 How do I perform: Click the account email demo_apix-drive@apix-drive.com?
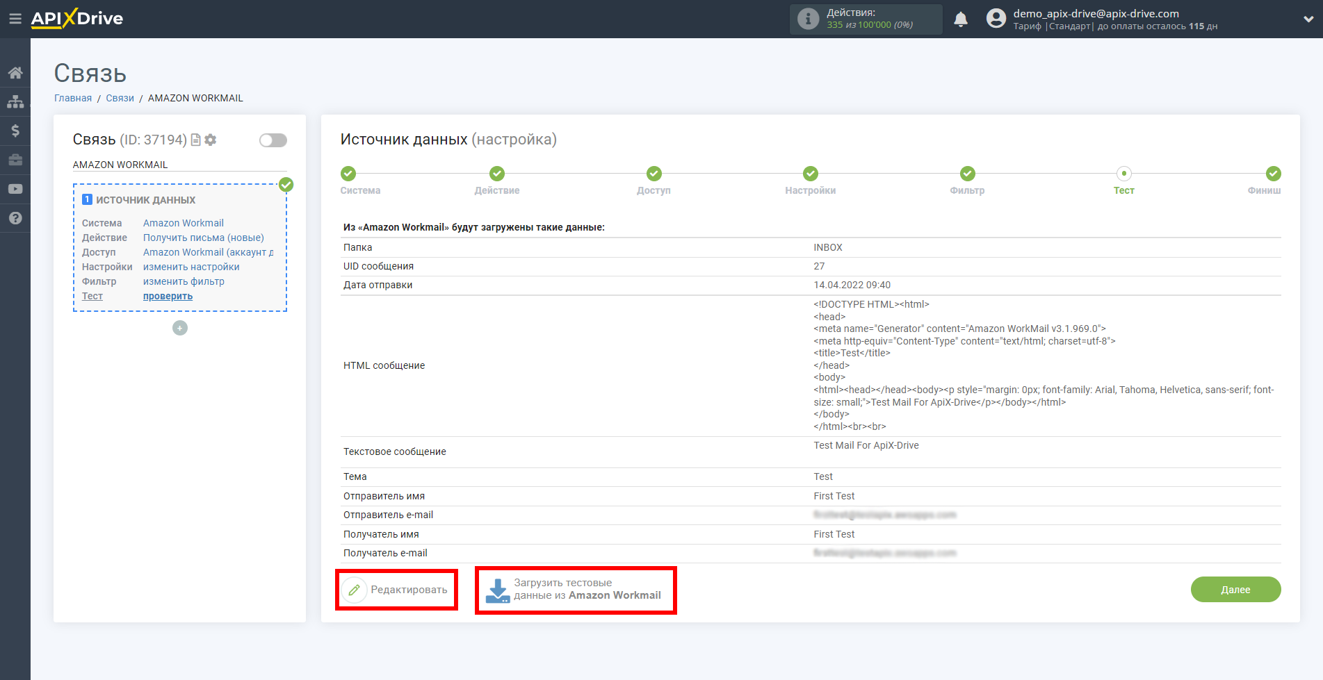[1096, 13]
